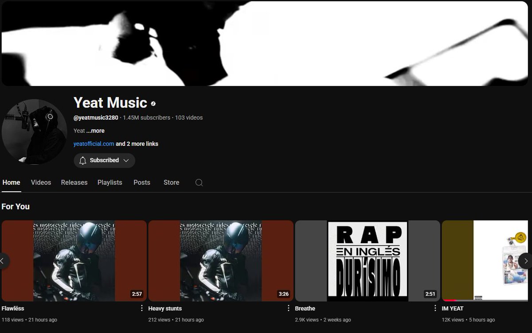Click the '103 videos' count text

pyautogui.click(x=189, y=118)
